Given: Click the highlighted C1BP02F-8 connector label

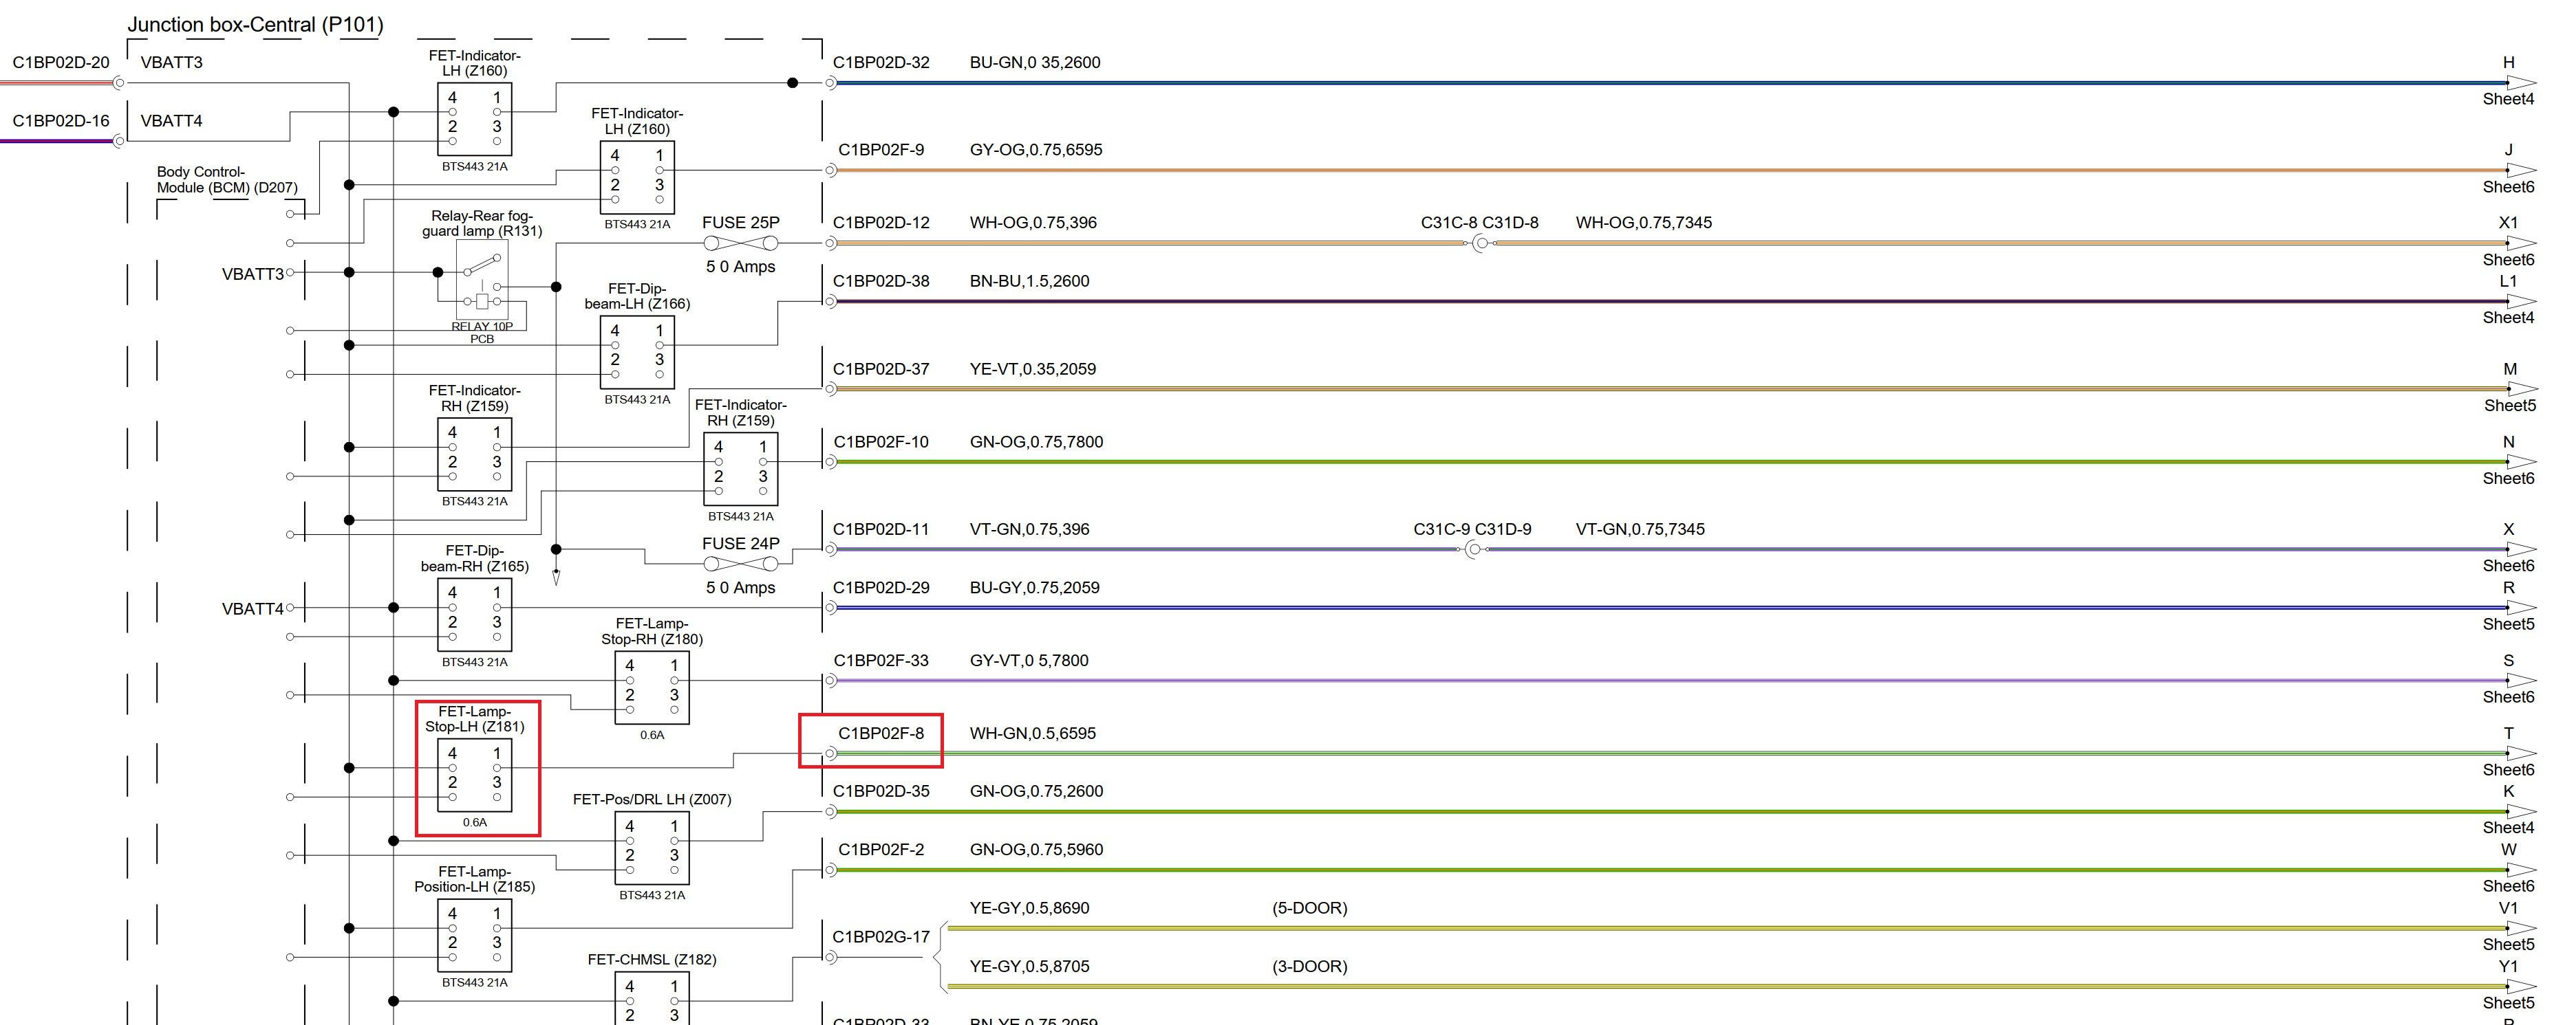Looking at the screenshot, I should point(880,734).
